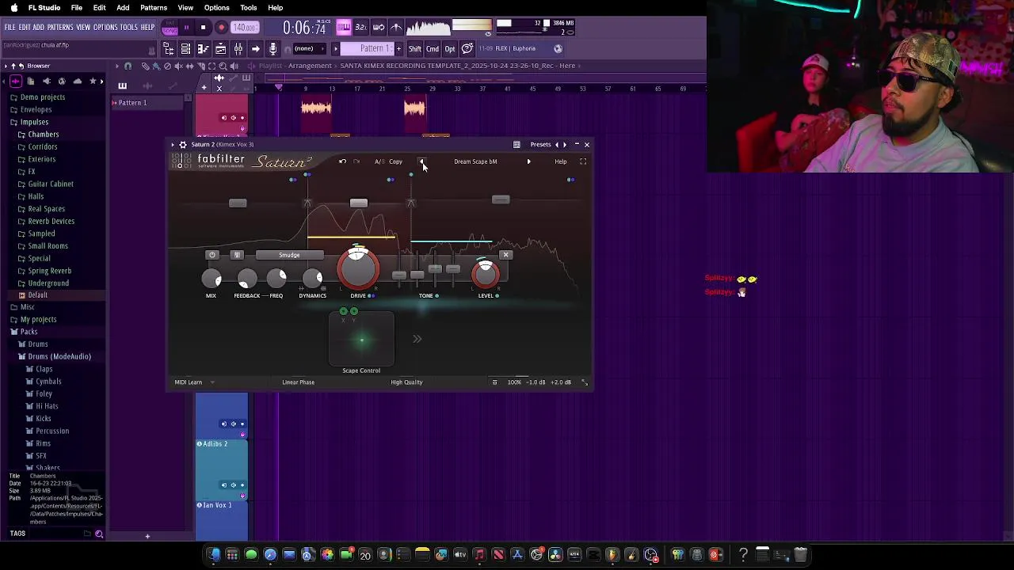The width and height of the screenshot is (1014, 570).
Task: Click the Saturn DRIVE knob
Action: point(358,268)
